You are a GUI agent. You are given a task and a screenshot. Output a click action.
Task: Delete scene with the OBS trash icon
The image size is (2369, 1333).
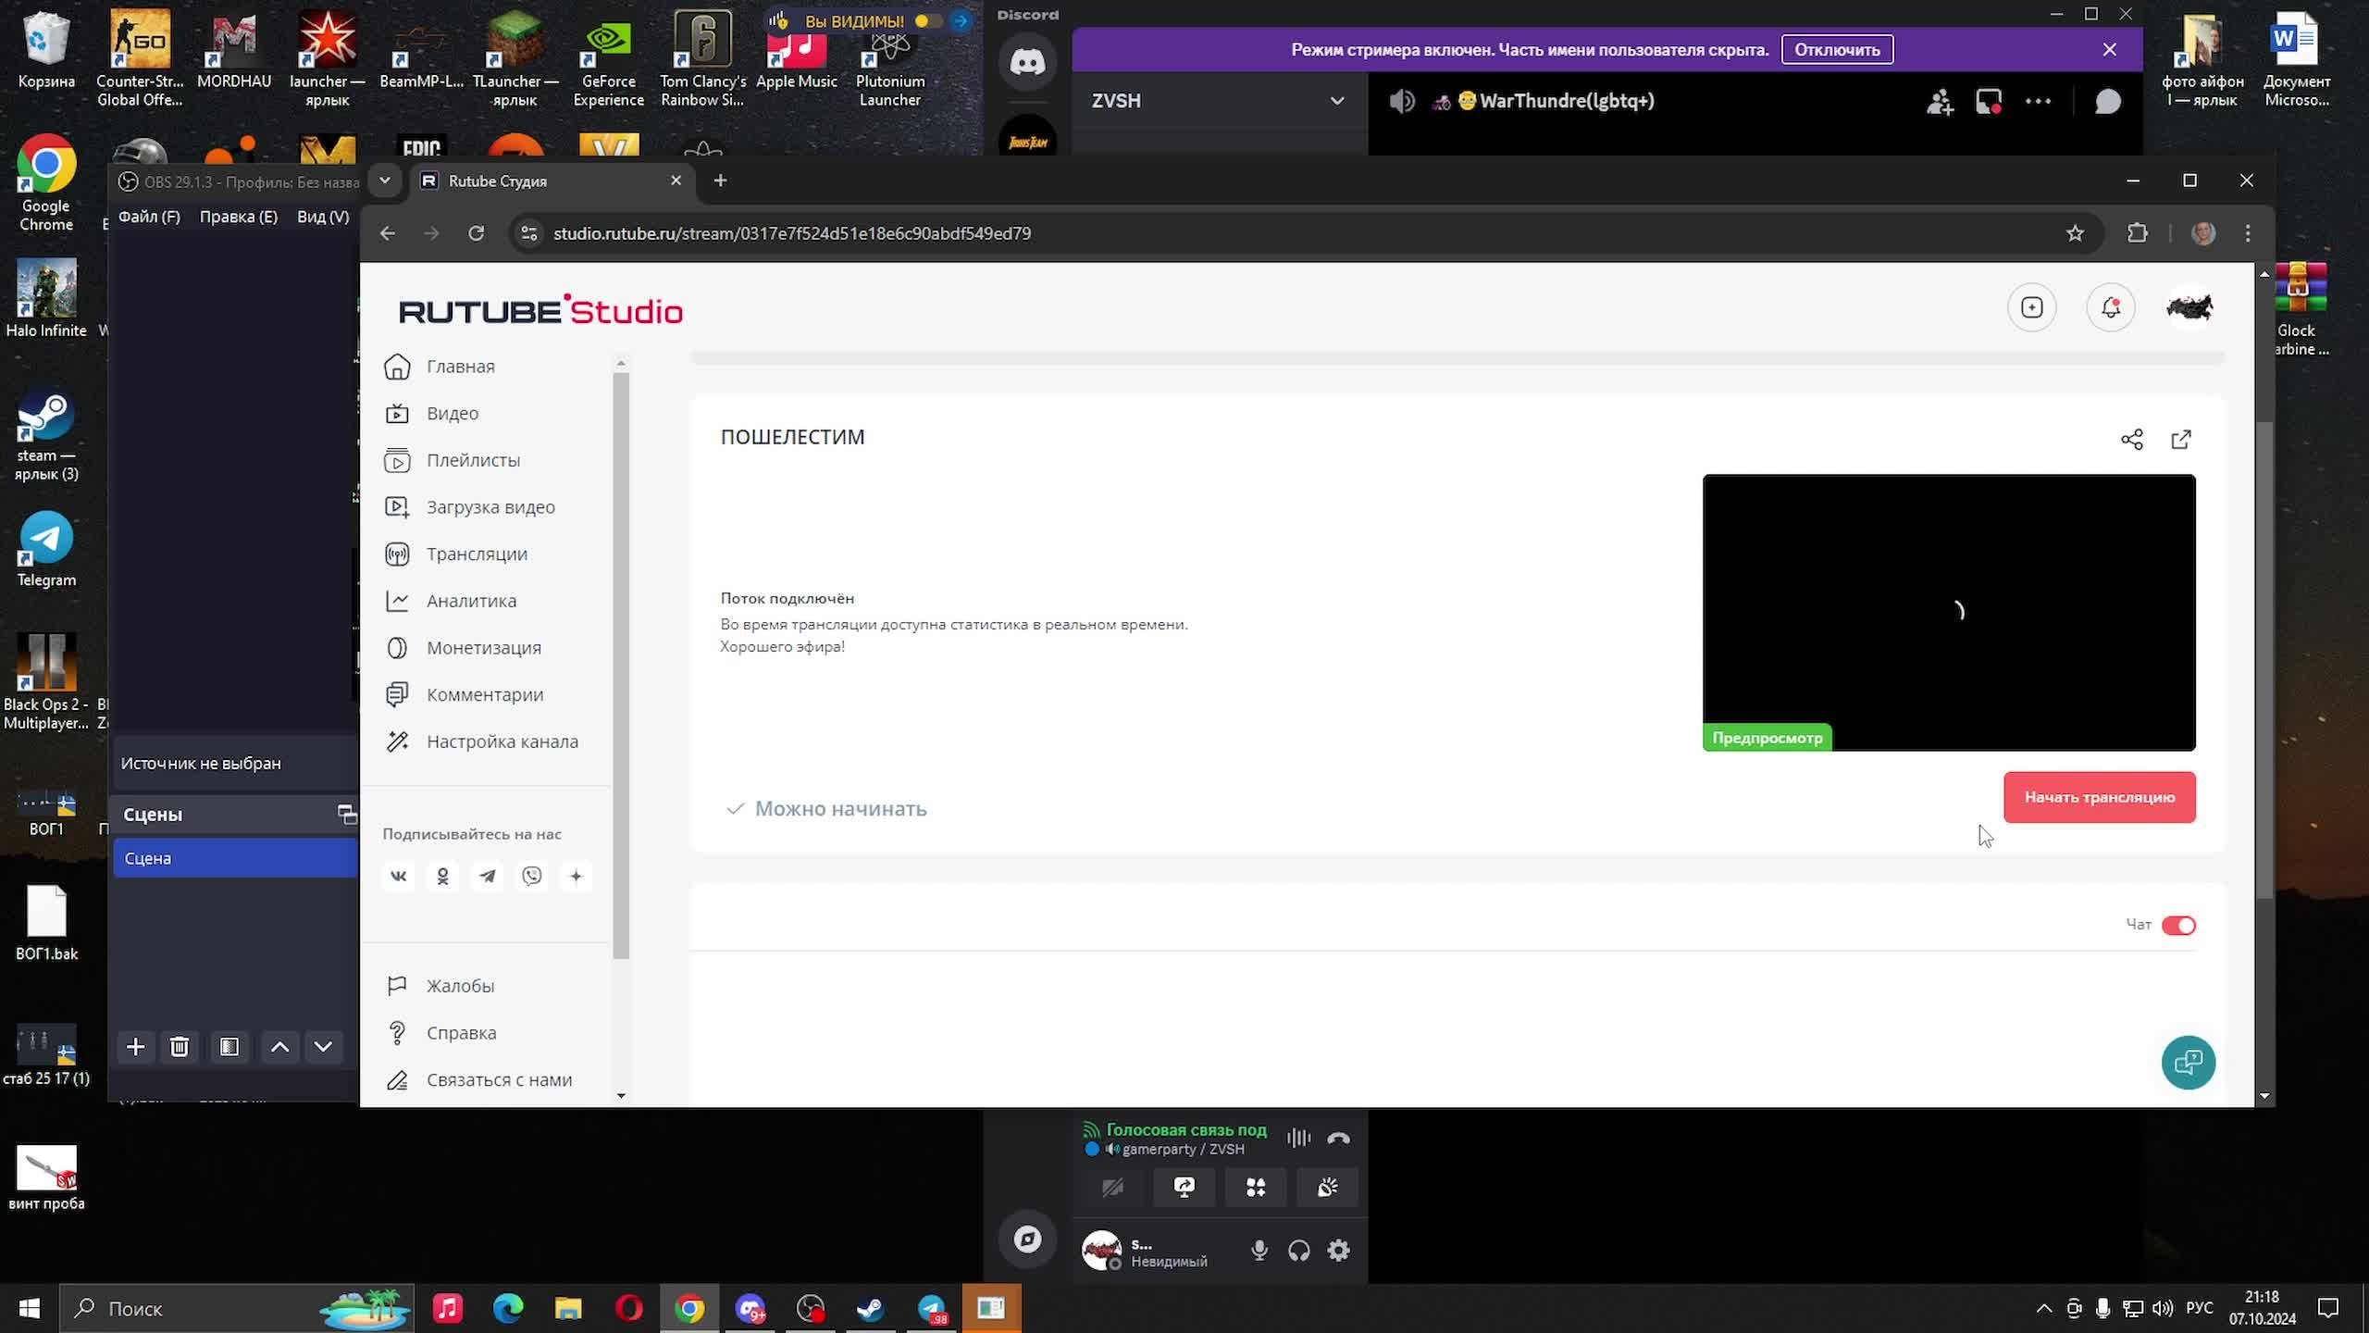click(x=180, y=1047)
